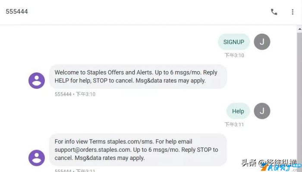
Task: Select the For info view Terms message
Action: [x=138, y=150]
